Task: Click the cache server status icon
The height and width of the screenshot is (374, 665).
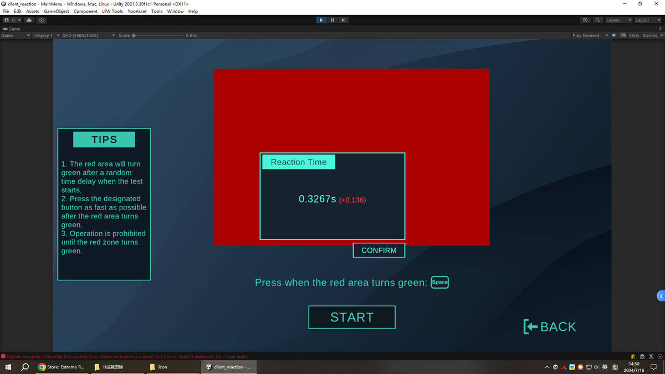Action: coord(642,356)
